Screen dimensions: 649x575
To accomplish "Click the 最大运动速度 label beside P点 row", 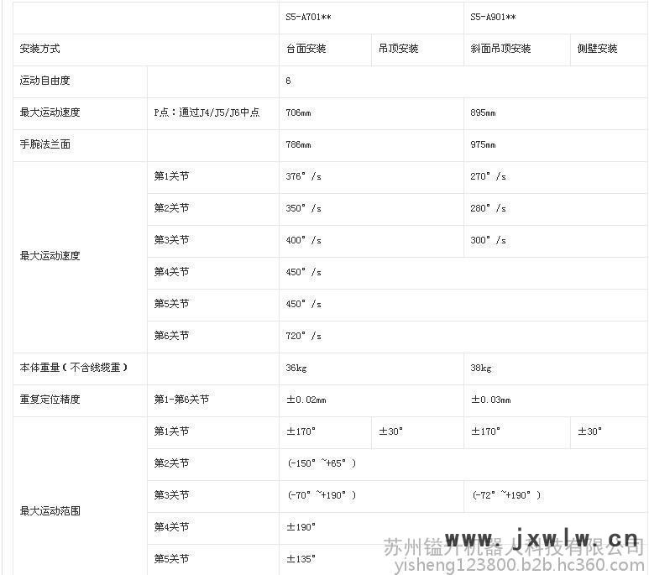I will click(50, 112).
